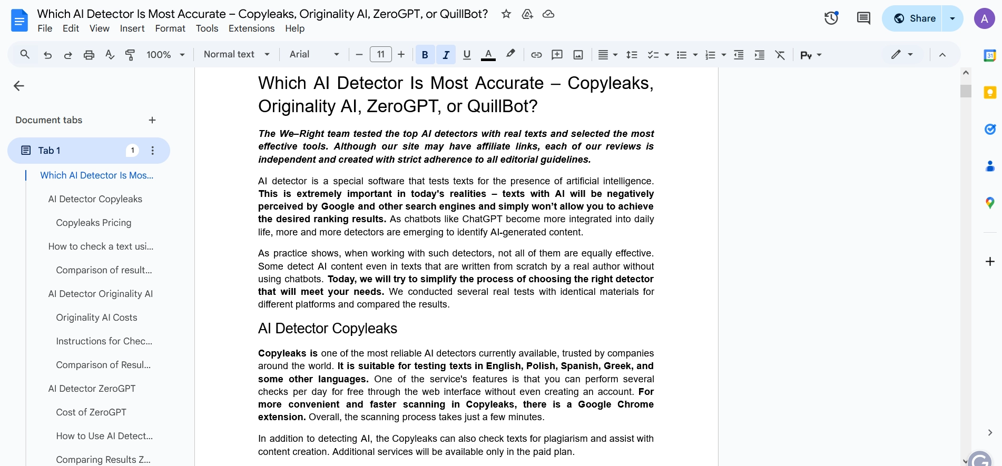Open the Edit menu
1002x466 pixels.
coord(71,28)
